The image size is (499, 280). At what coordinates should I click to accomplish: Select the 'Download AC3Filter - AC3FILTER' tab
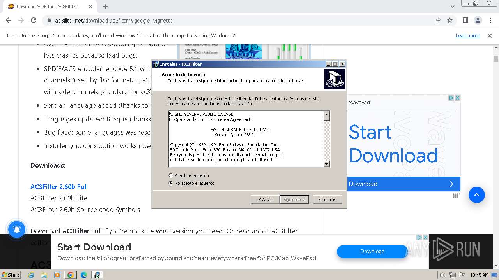click(x=50, y=7)
